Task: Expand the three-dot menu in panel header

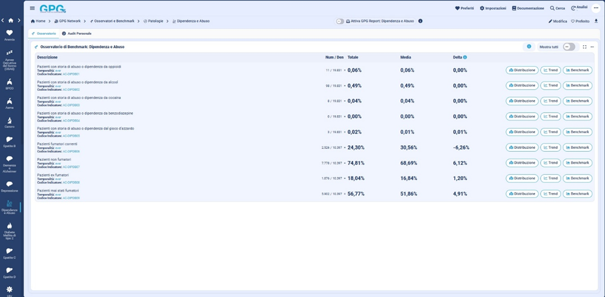Action: pos(592,46)
